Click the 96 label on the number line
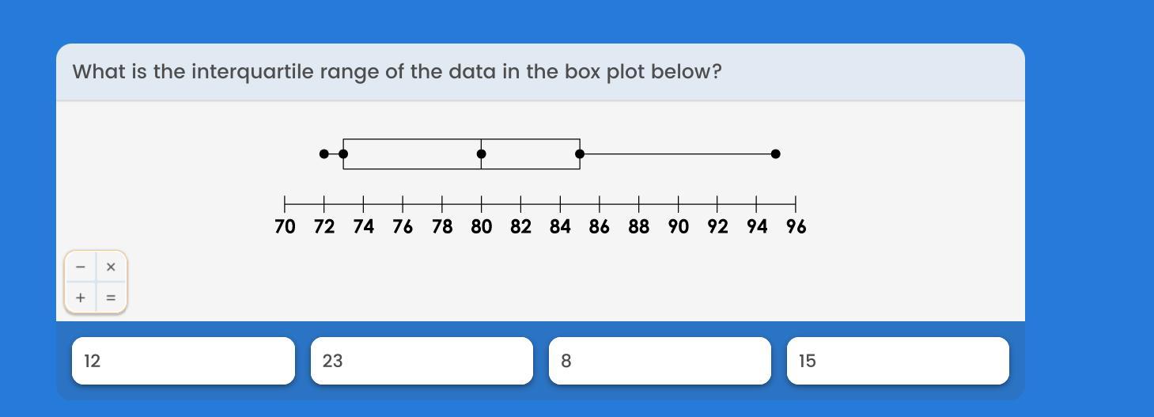Screen dimensions: 1154x417 796,227
